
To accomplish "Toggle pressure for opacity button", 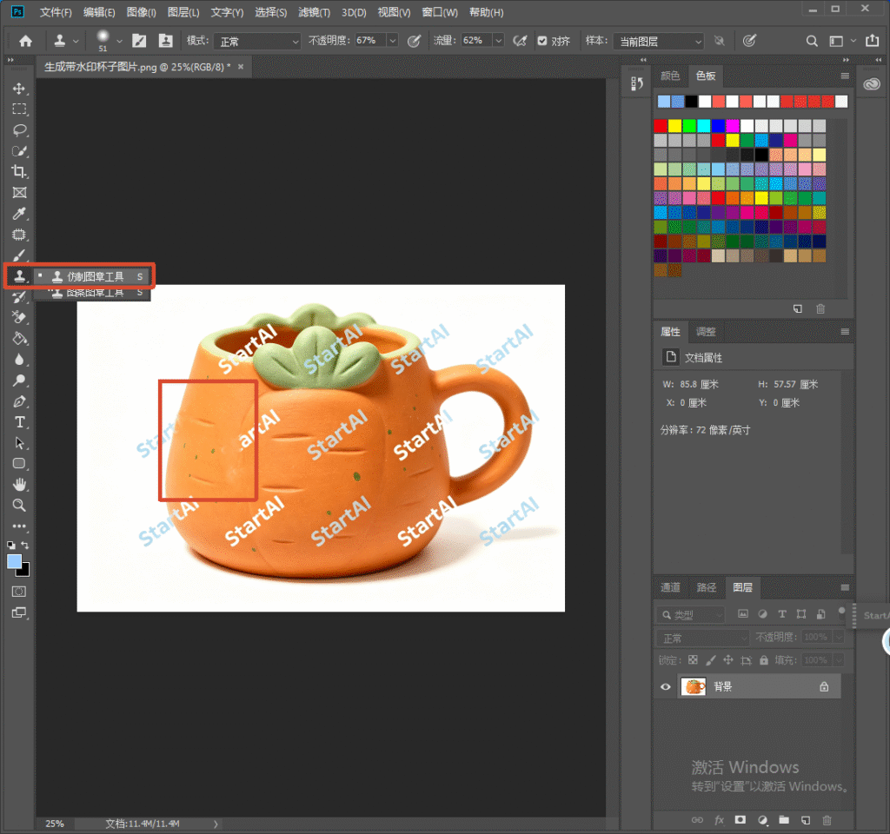I will tap(415, 41).
